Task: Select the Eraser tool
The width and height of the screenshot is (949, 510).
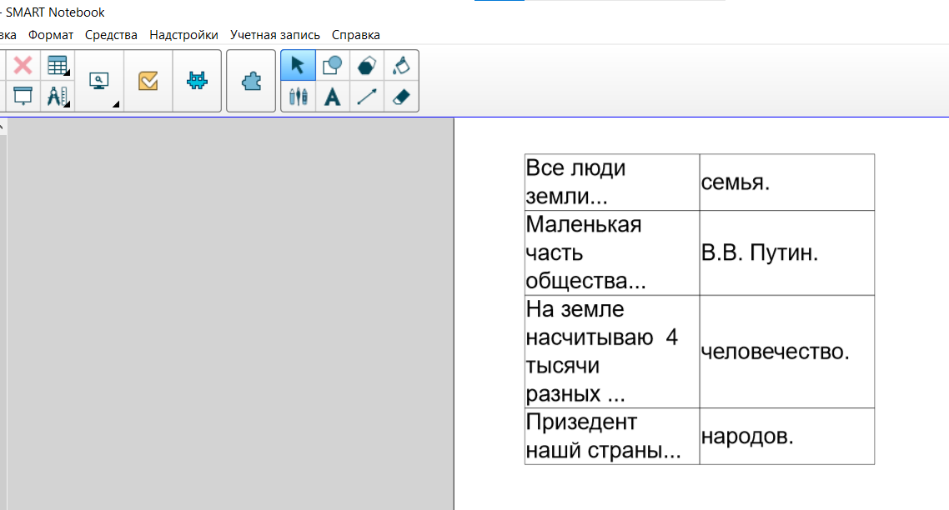Action: 401,96
